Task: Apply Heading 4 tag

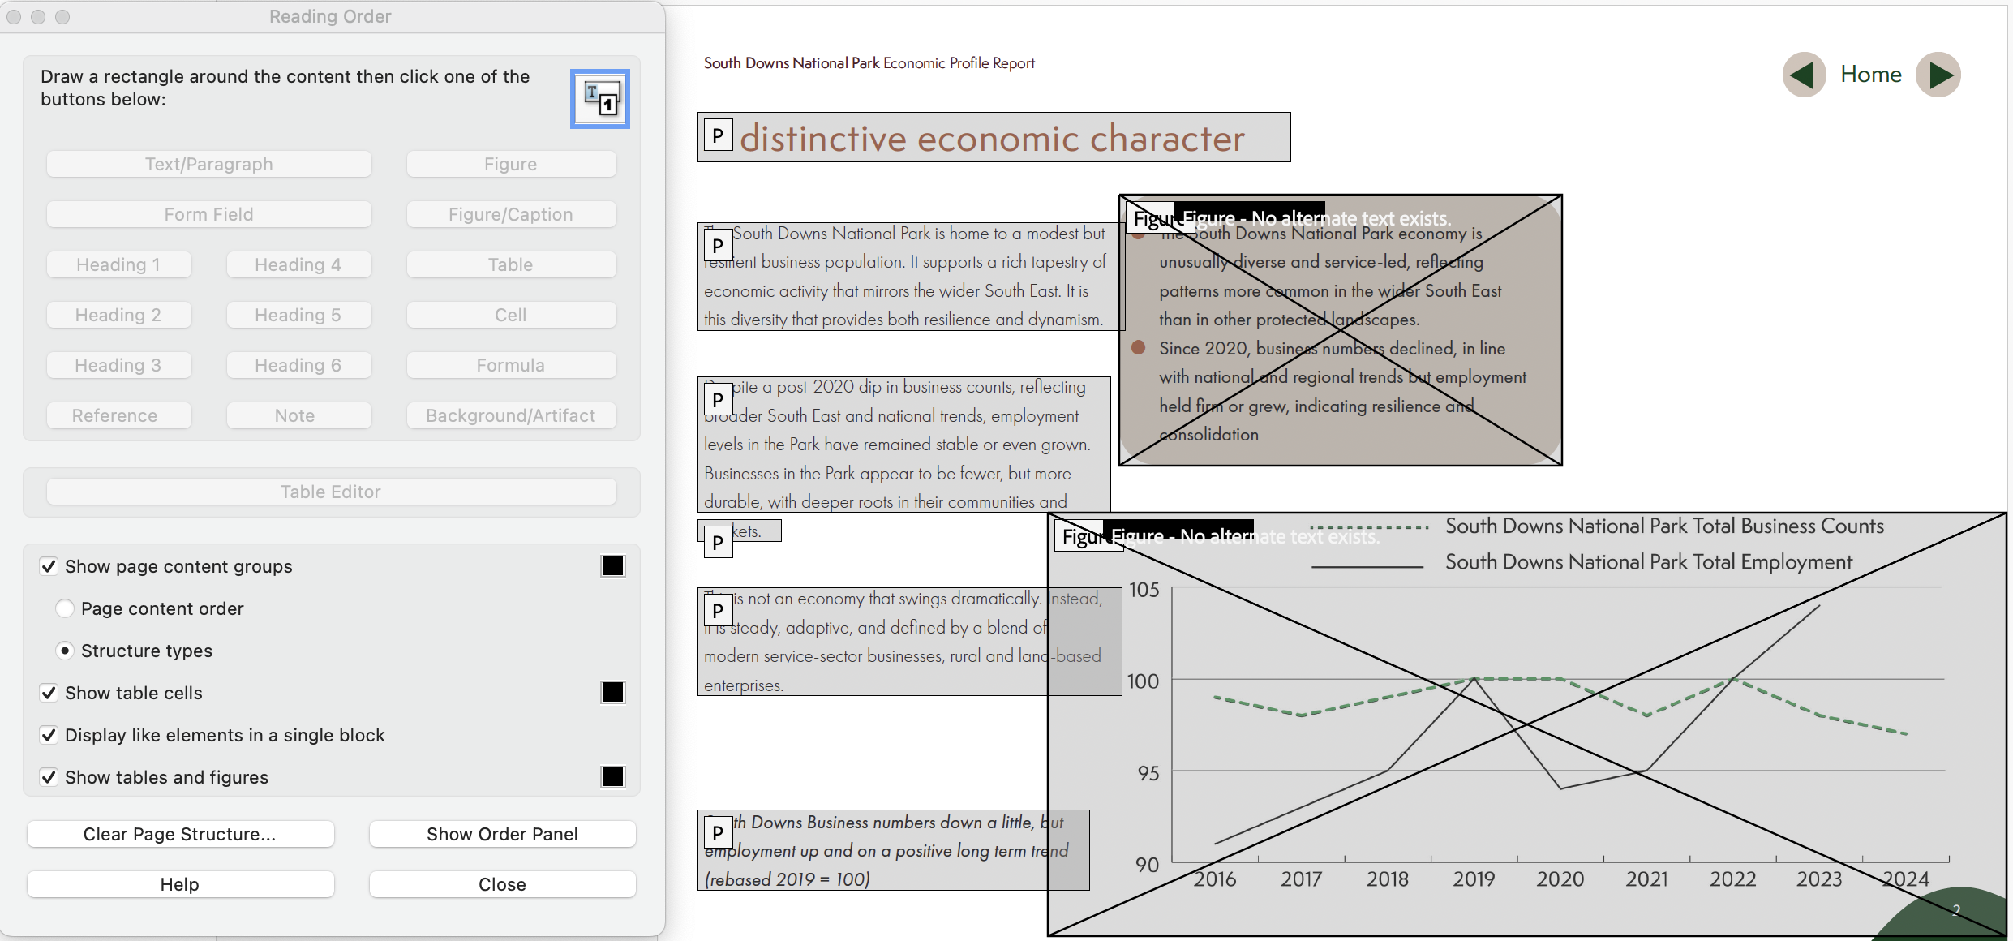Action: tap(298, 264)
